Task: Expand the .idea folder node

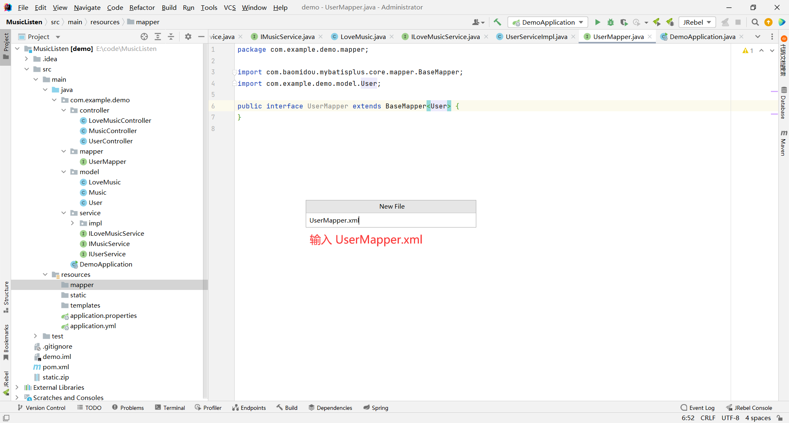Action: [27, 59]
